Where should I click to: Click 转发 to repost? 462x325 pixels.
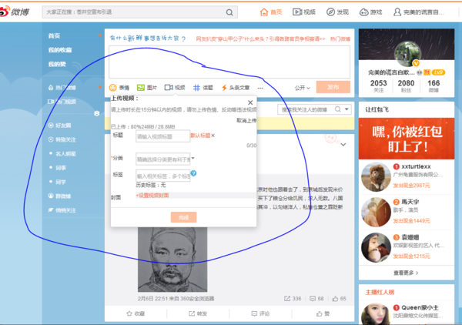(x=198, y=313)
